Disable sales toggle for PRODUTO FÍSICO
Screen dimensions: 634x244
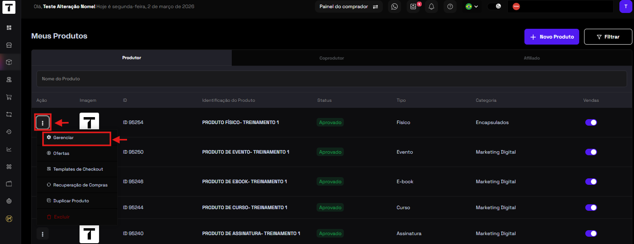pyautogui.click(x=591, y=122)
